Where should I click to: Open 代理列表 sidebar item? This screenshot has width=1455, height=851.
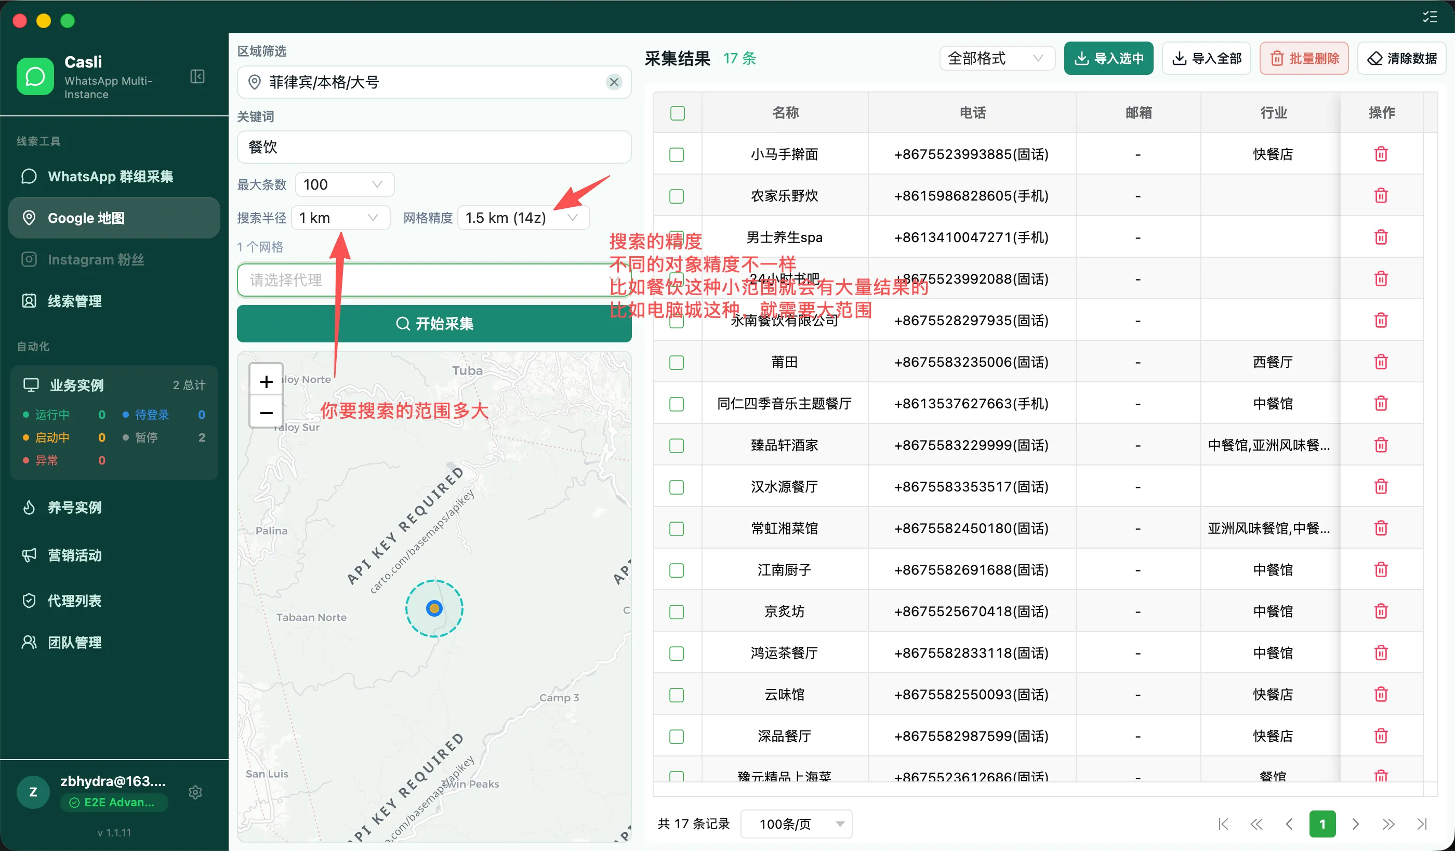click(114, 601)
